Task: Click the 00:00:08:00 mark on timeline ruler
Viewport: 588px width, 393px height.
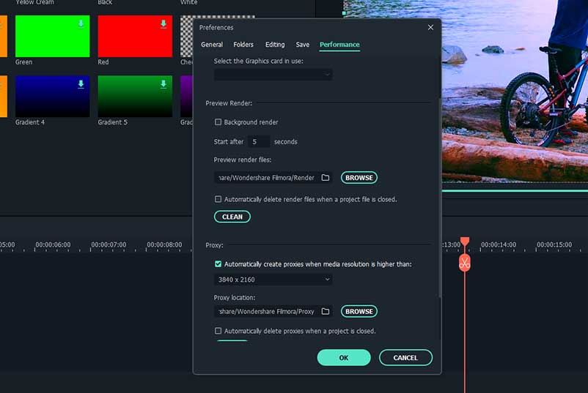Action: 164,244
